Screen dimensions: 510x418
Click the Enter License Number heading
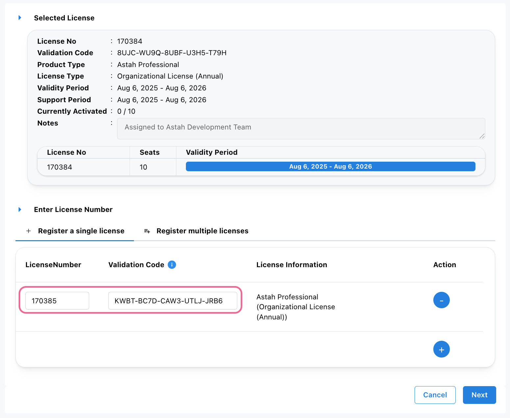tap(73, 210)
